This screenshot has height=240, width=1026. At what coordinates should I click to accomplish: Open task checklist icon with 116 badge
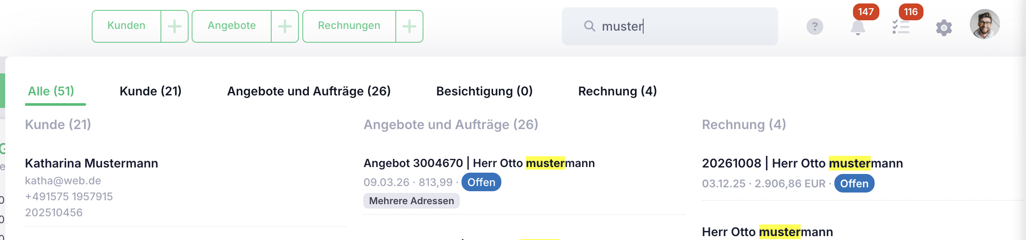tap(901, 27)
